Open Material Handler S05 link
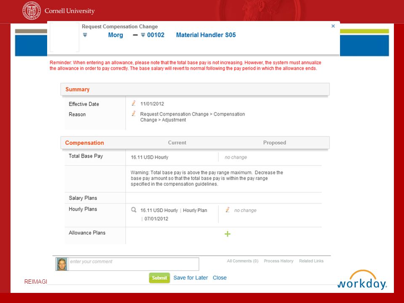 click(206, 35)
